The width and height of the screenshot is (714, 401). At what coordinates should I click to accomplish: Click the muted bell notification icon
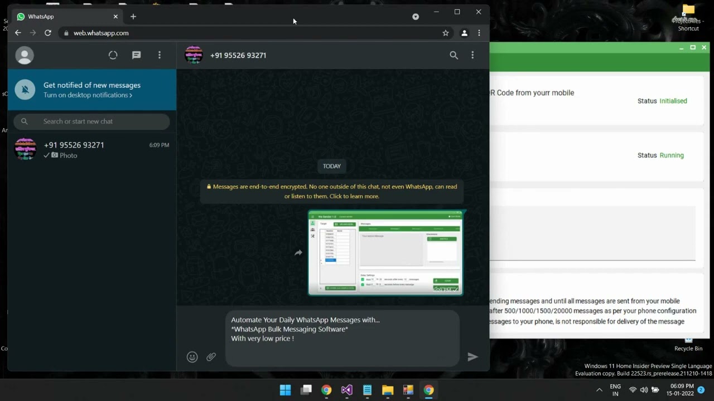(25, 90)
